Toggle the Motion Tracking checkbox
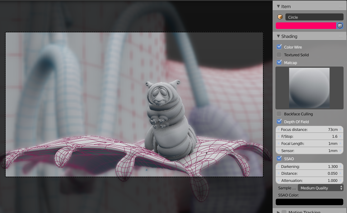This screenshot has width=347, height=213. (x=284, y=212)
